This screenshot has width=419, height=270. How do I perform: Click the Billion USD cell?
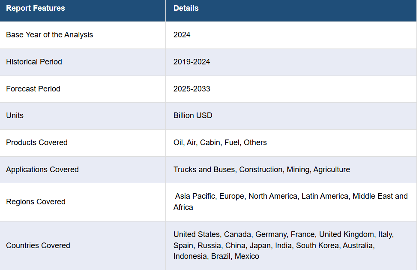(x=193, y=115)
